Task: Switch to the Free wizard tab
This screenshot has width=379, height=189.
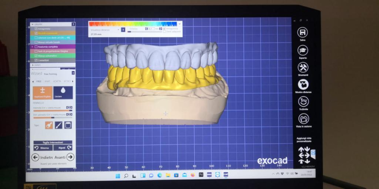Action: coord(39,81)
